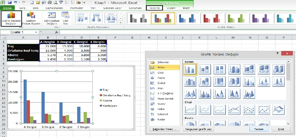This screenshot has width=296, height=137.
Task: Click the İptal button
Action: click(x=281, y=129)
